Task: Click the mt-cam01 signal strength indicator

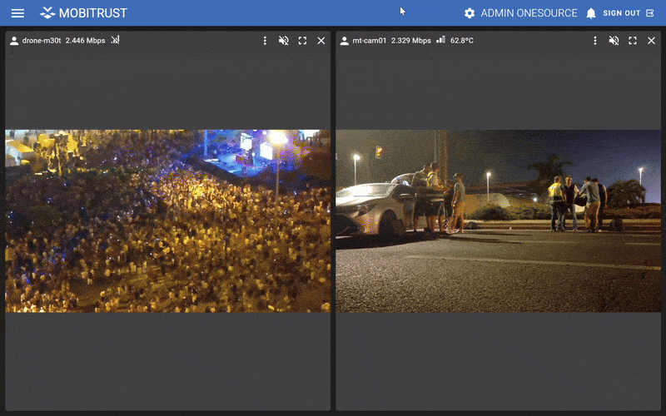Action: coord(440,40)
